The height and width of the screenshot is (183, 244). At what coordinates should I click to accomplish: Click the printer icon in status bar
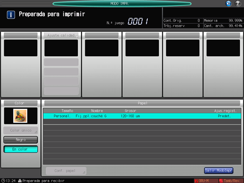pos(20,181)
